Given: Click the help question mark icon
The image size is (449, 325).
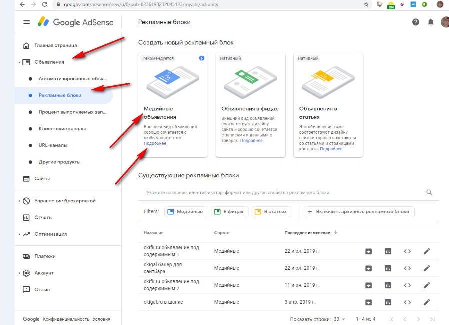Looking at the screenshot, I should point(415,22).
